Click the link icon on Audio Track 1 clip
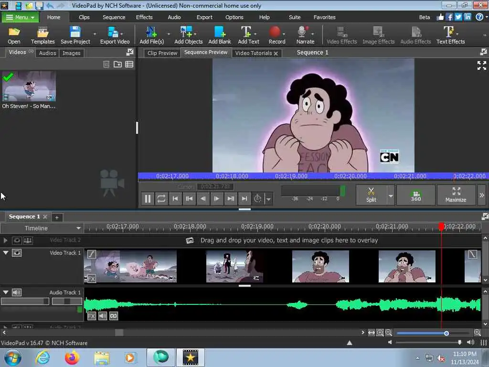Image resolution: width=489 pixels, height=367 pixels. coord(114,316)
